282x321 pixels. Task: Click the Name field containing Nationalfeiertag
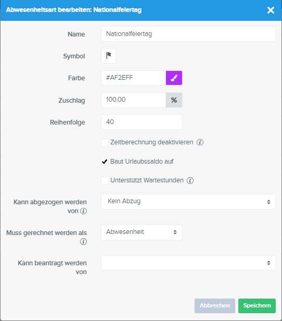click(x=188, y=34)
